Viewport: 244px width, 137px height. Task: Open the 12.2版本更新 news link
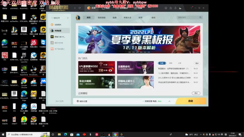pos(174,73)
